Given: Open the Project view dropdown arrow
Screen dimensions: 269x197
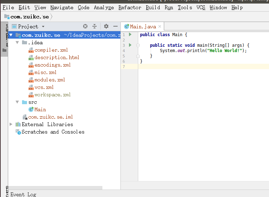Looking at the screenshot, I should click(x=43, y=27).
